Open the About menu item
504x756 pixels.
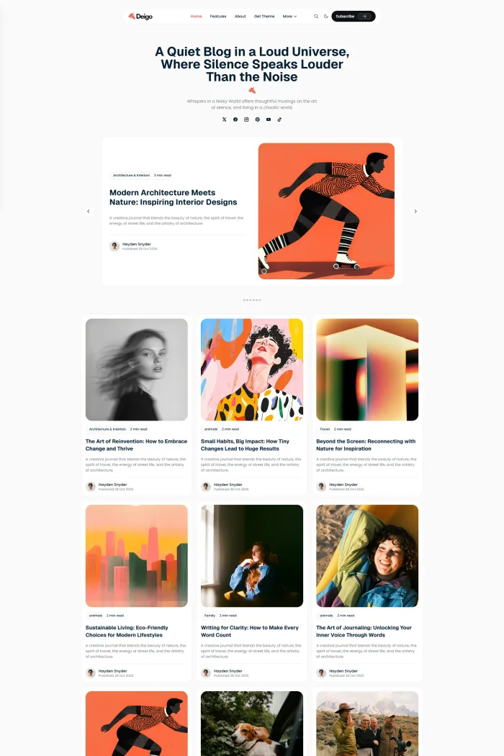coord(240,17)
